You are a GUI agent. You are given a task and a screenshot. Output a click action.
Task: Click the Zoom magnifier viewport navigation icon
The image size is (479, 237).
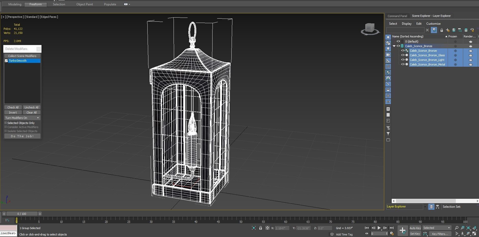pos(457,228)
